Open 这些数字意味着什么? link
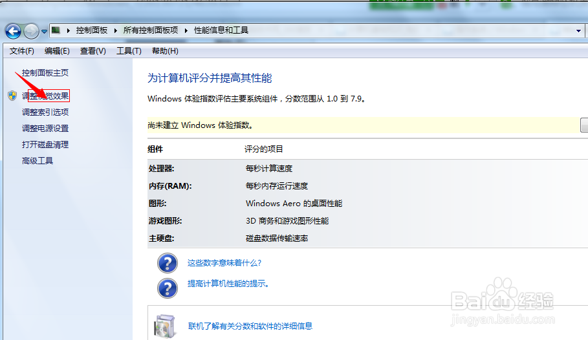Viewport: 588px width, 340px height. (224, 263)
